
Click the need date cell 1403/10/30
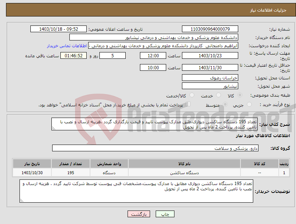click(32, 173)
